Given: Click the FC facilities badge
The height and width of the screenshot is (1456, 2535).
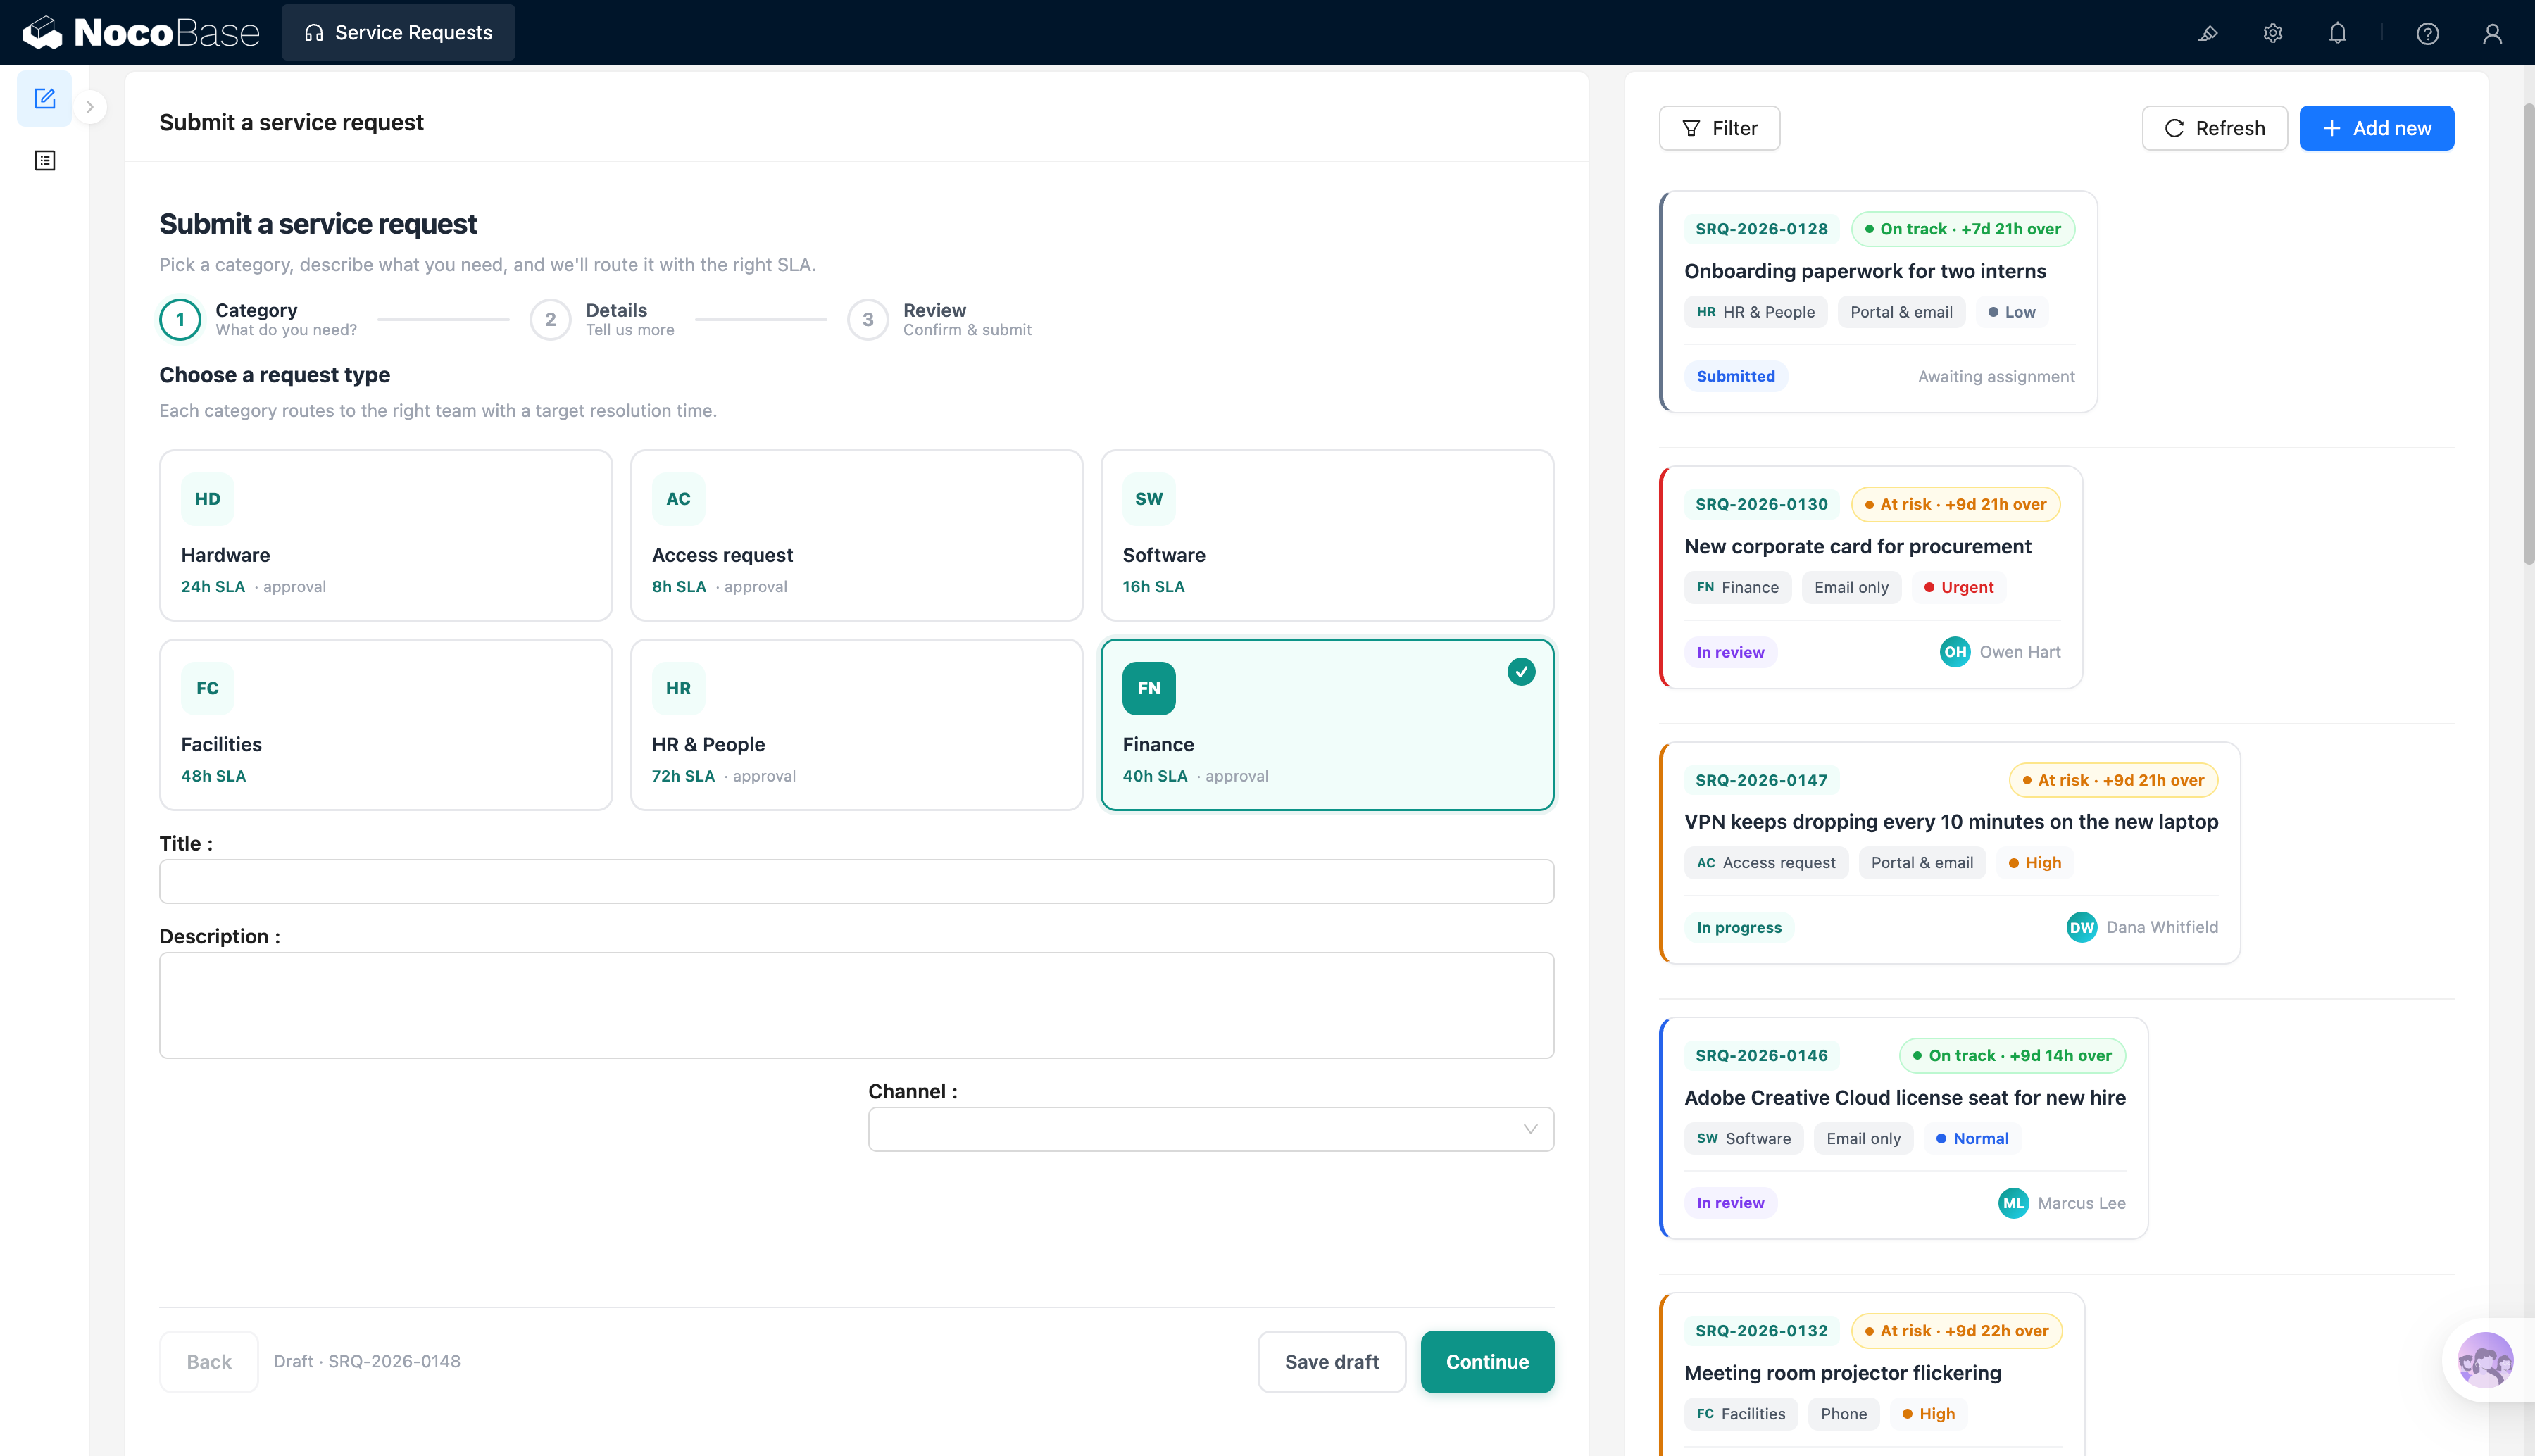Looking at the screenshot, I should click(x=207, y=688).
